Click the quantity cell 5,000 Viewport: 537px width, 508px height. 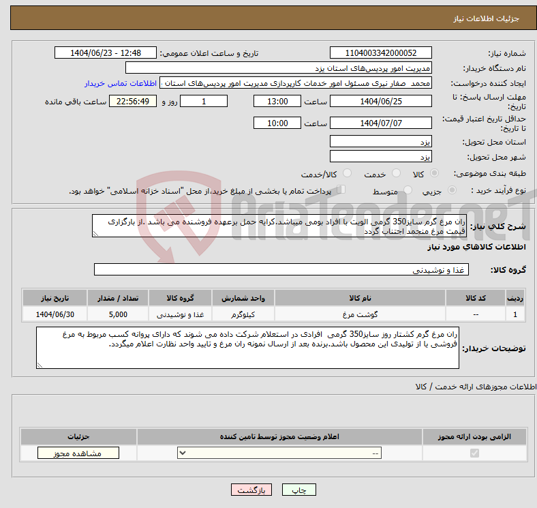[x=118, y=314]
